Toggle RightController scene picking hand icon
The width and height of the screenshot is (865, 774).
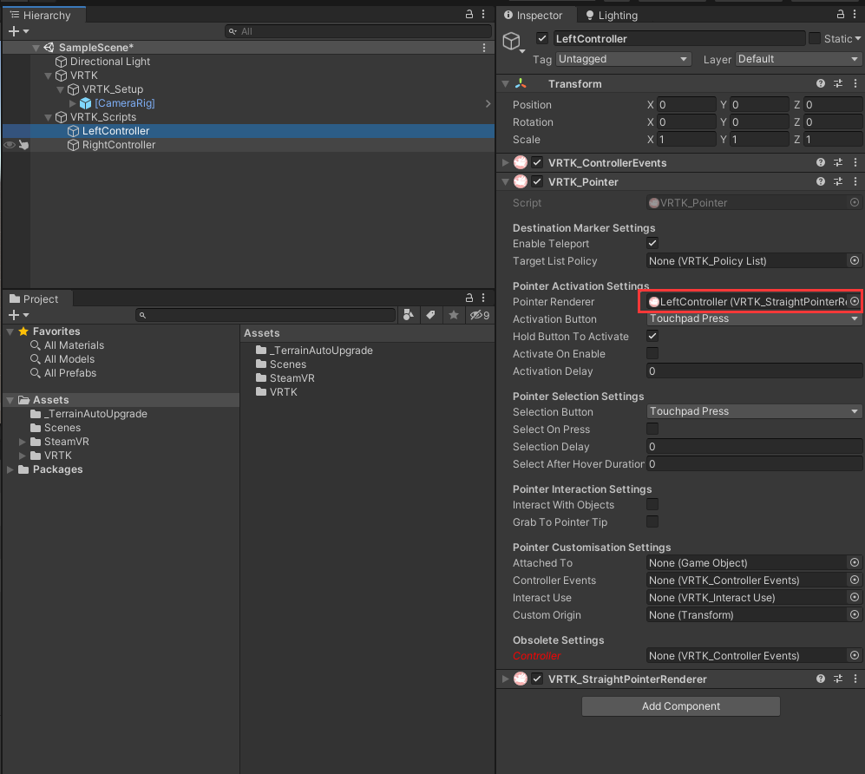pos(23,145)
